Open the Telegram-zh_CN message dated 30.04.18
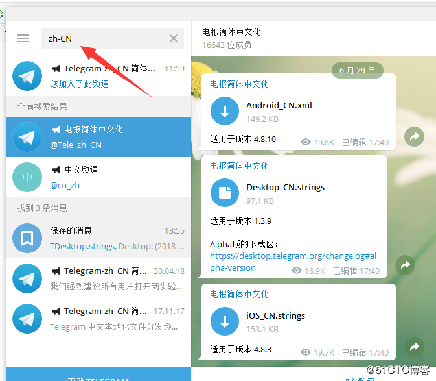436x381 pixels. point(98,278)
